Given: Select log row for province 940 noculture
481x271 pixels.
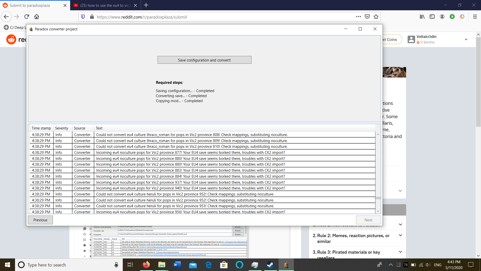Looking at the screenshot, I should click(202, 188).
